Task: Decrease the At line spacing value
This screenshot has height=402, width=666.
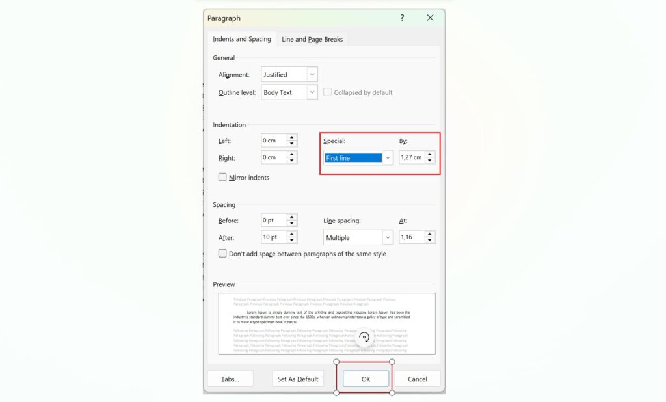Action: pyautogui.click(x=429, y=241)
